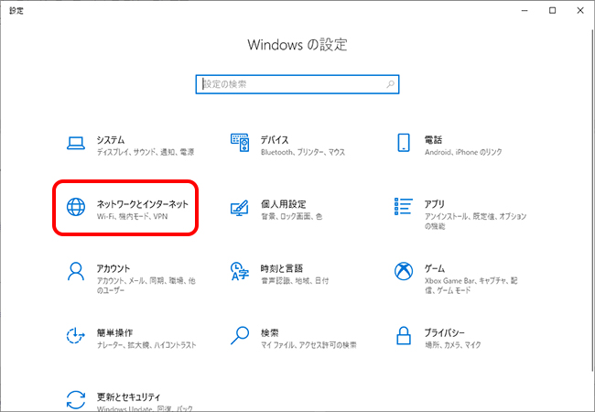
Task: Open the 更新とセキュリティ heading
Action: [x=128, y=396]
